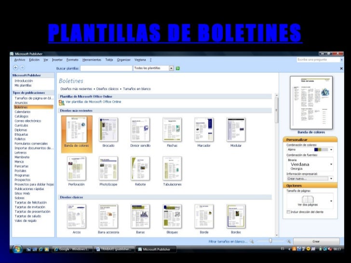Screen dimensions: 351x263
Task: Open the Ventana menu
Action: [x=140, y=60]
